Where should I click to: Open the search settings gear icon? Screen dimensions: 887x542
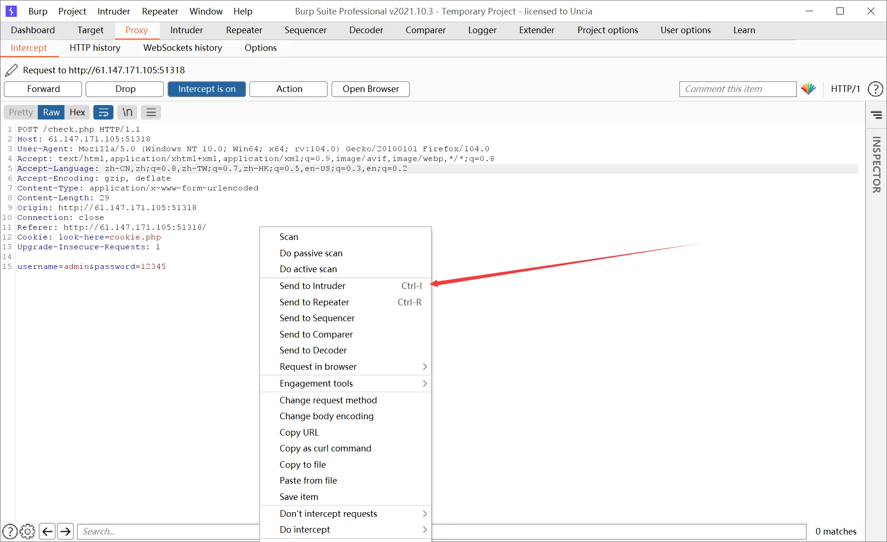click(28, 531)
